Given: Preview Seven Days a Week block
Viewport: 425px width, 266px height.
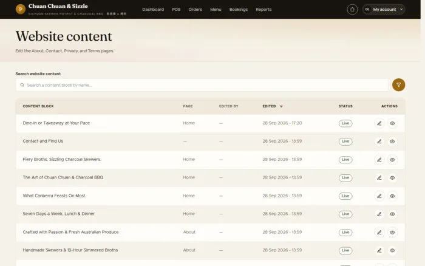Looking at the screenshot, I should (x=392, y=214).
